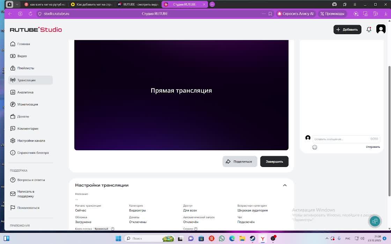Show hidden system tray icons
This screenshot has width=391, height=244.
(x=327, y=238)
